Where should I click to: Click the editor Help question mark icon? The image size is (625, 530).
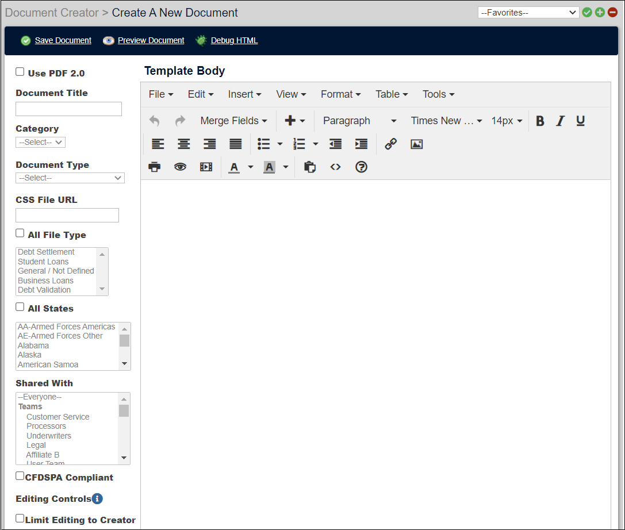point(361,167)
